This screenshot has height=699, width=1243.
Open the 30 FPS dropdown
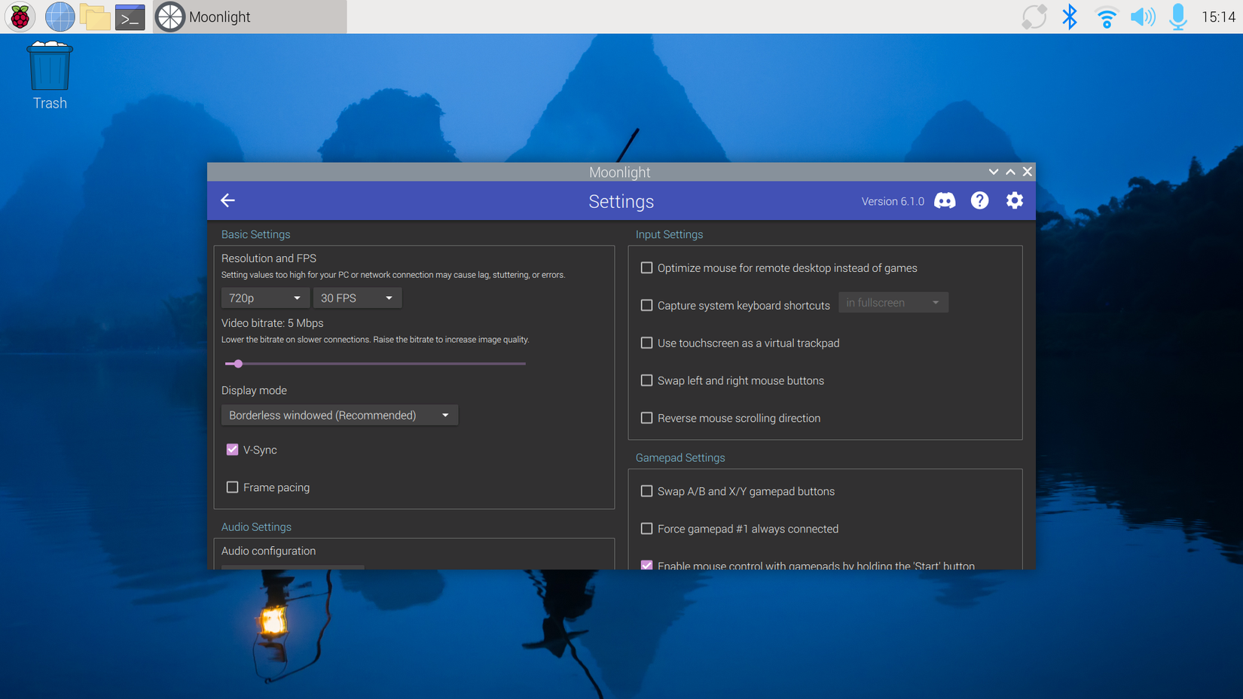click(x=357, y=298)
